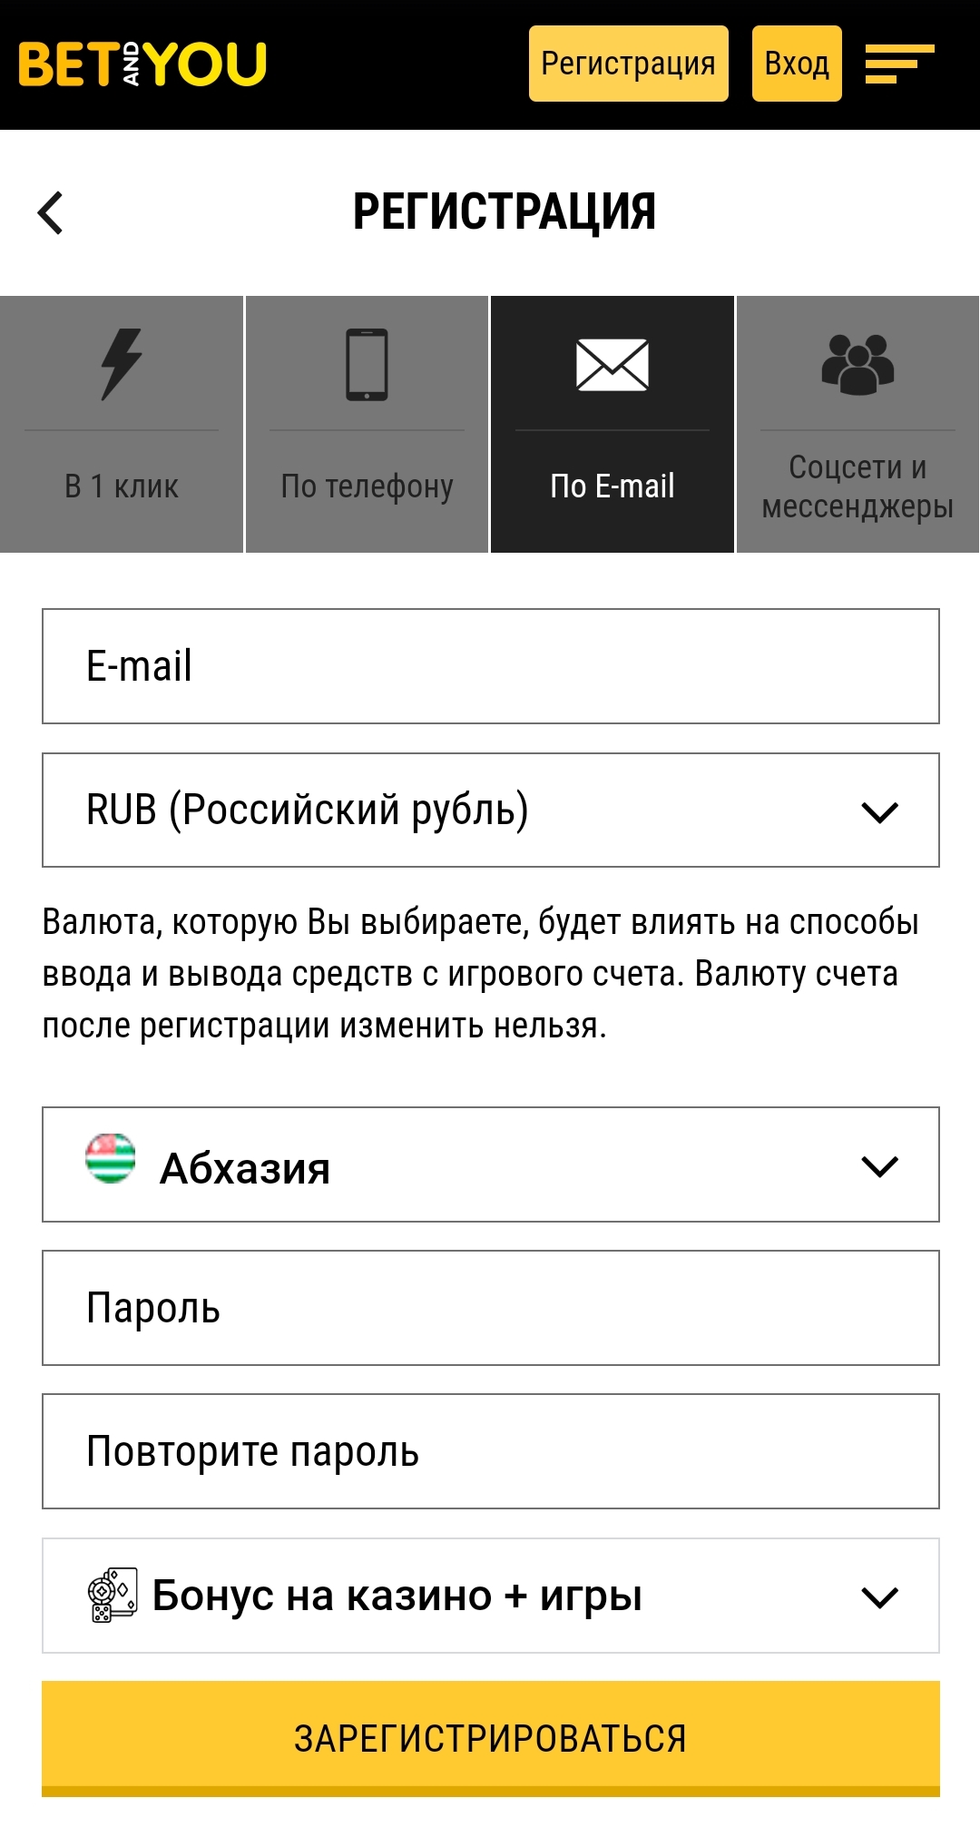Click the Abkhazia flag icon

(111, 1159)
